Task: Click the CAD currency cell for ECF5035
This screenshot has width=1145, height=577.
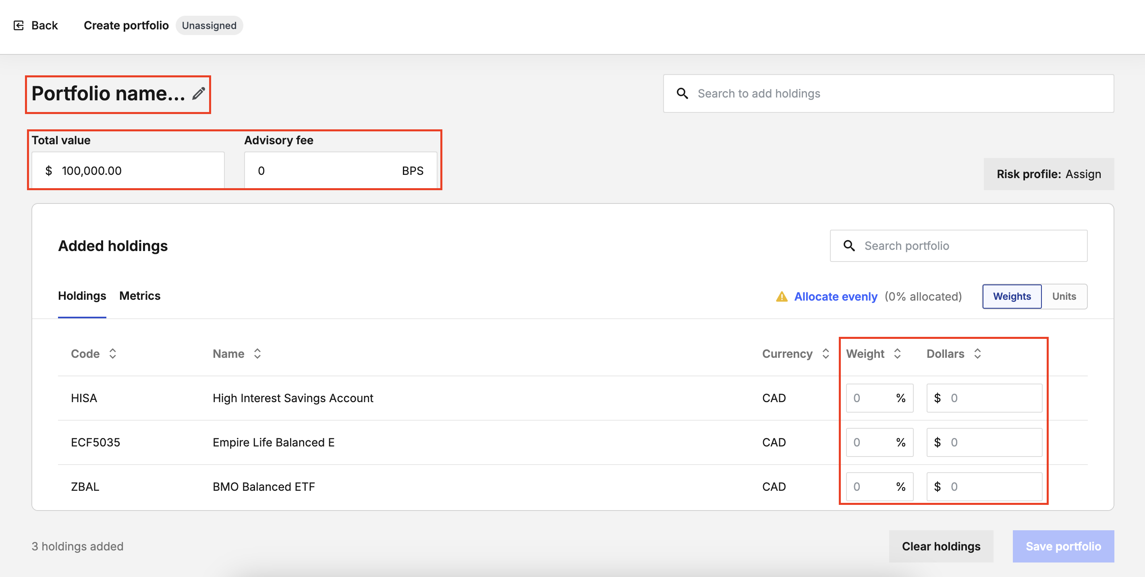Action: point(774,443)
